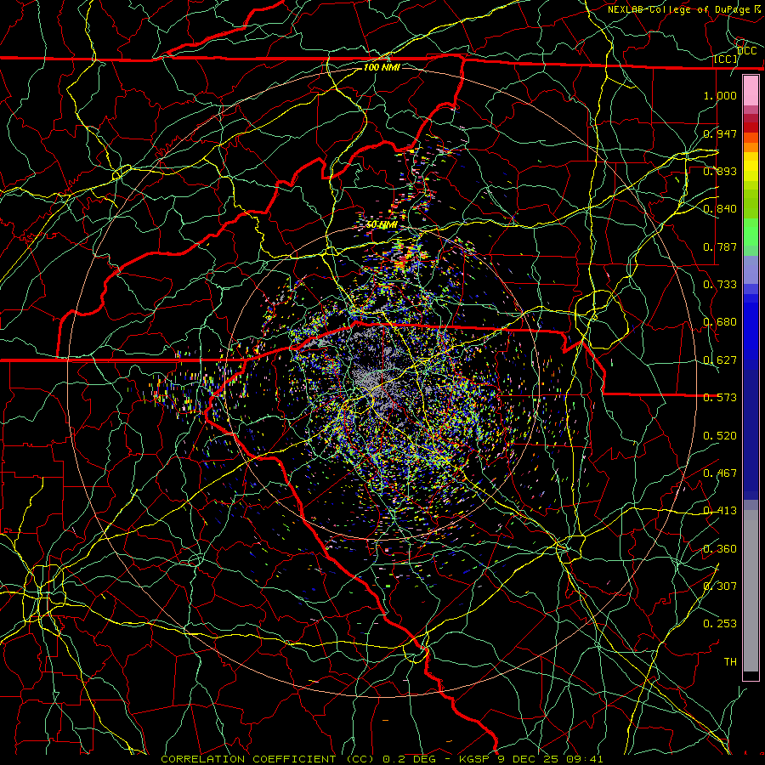Image resolution: width=765 pixels, height=765 pixels.
Task: Click the 0.253 scale value
Action: coord(720,624)
